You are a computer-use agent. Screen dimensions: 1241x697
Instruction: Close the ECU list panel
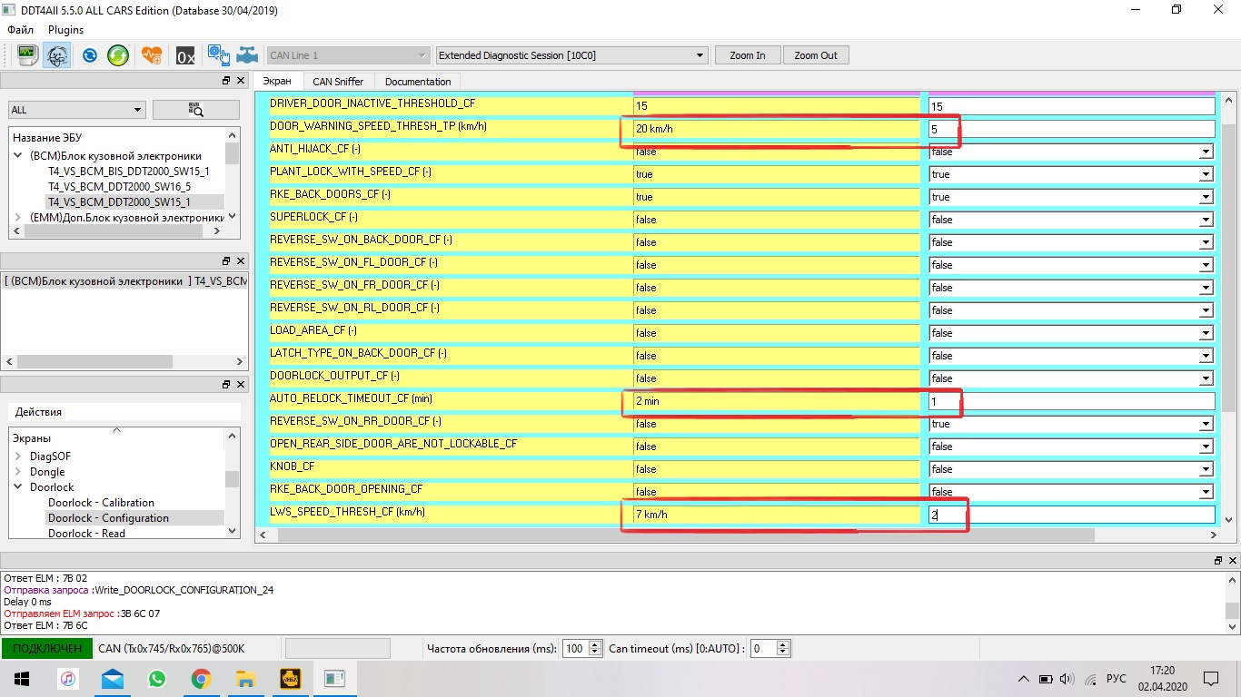[x=240, y=81]
